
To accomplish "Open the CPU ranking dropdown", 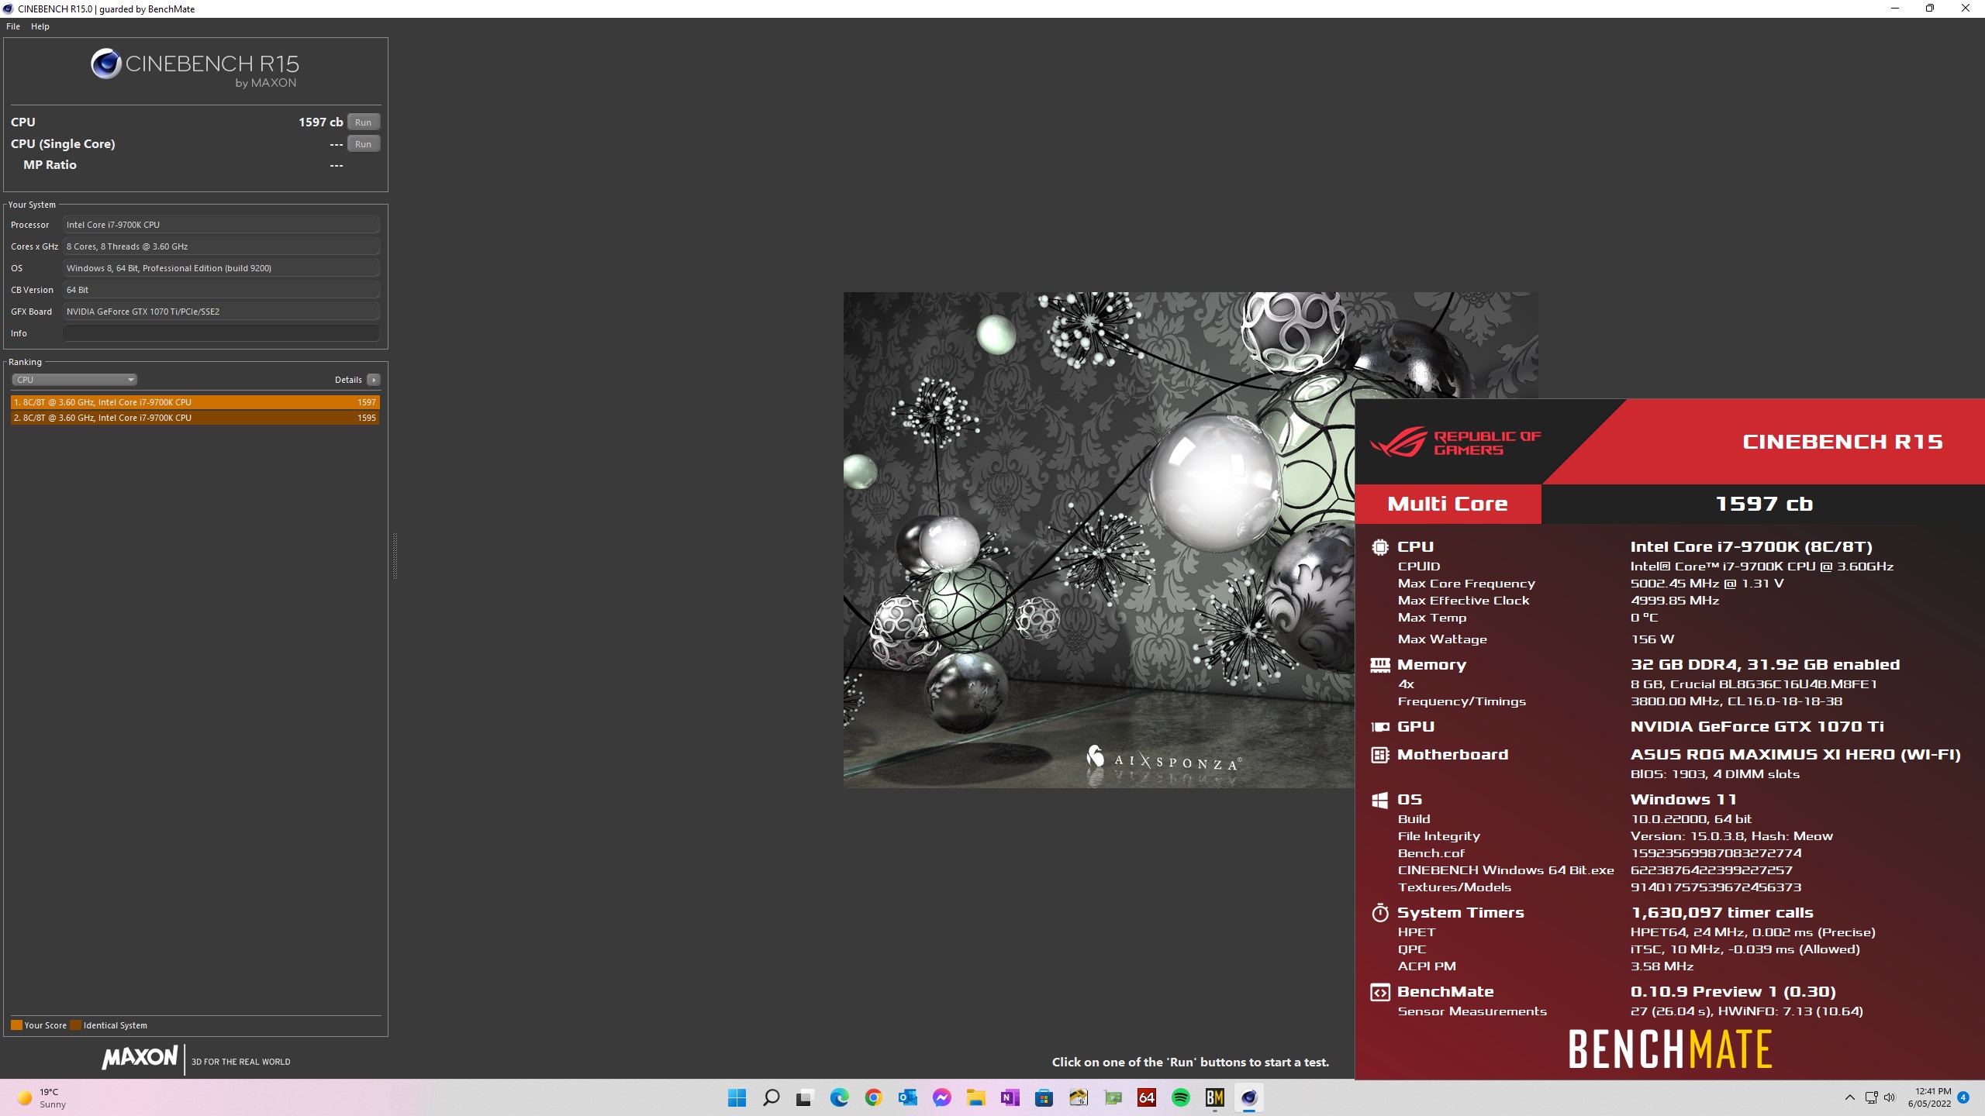I will 74,380.
